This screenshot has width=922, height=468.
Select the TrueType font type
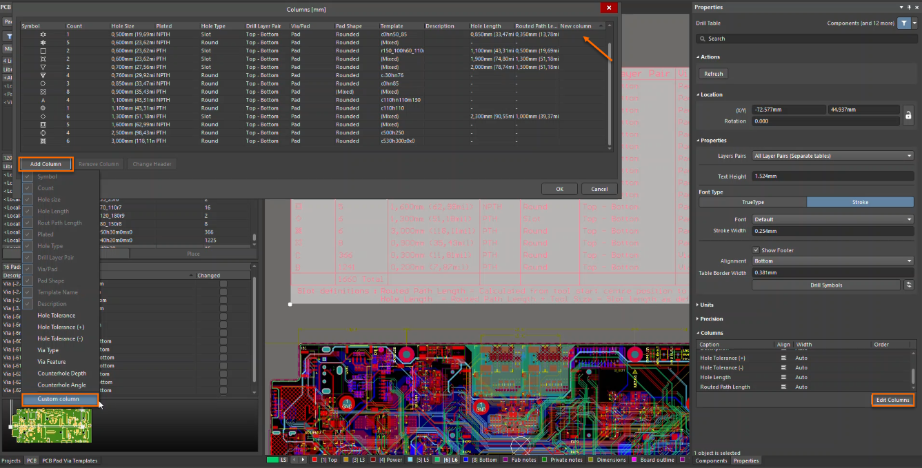(x=752, y=202)
